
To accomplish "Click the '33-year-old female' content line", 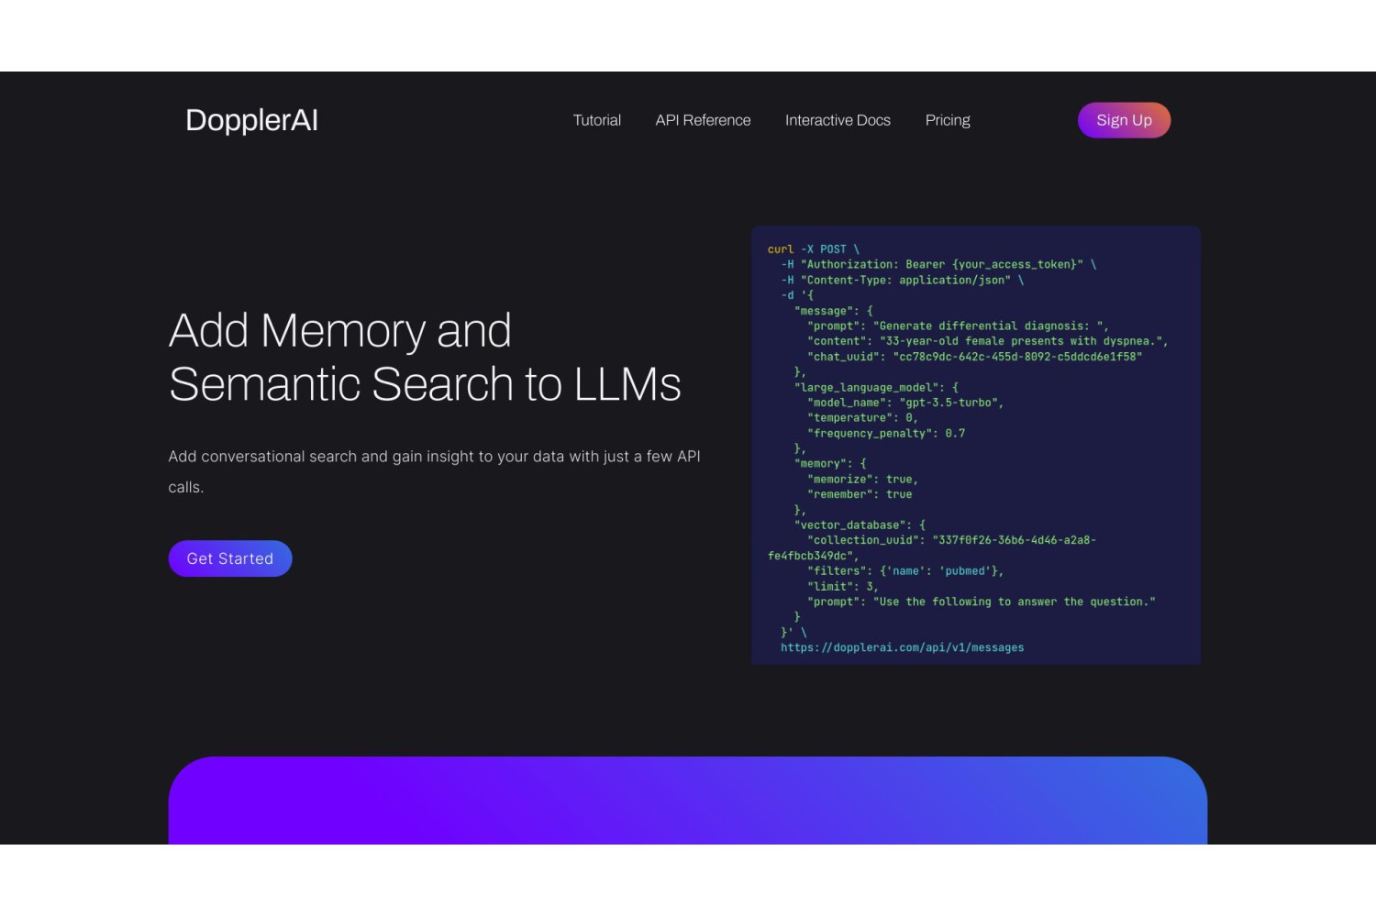I will (988, 341).
